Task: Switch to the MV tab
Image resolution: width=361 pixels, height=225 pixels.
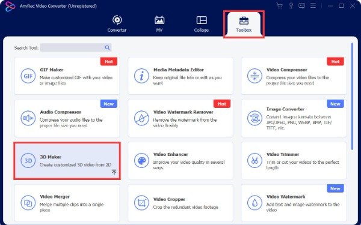Action: tap(159, 23)
